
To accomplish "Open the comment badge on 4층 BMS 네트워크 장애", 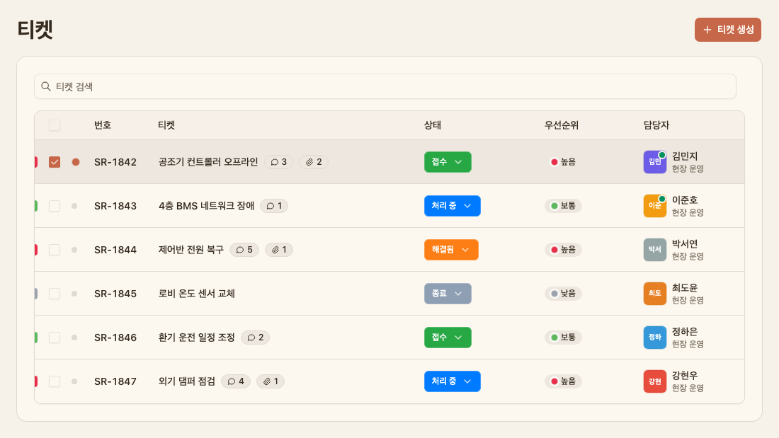I will (x=274, y=206).
